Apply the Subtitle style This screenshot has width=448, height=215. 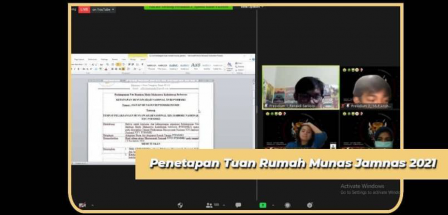[206, 67]
